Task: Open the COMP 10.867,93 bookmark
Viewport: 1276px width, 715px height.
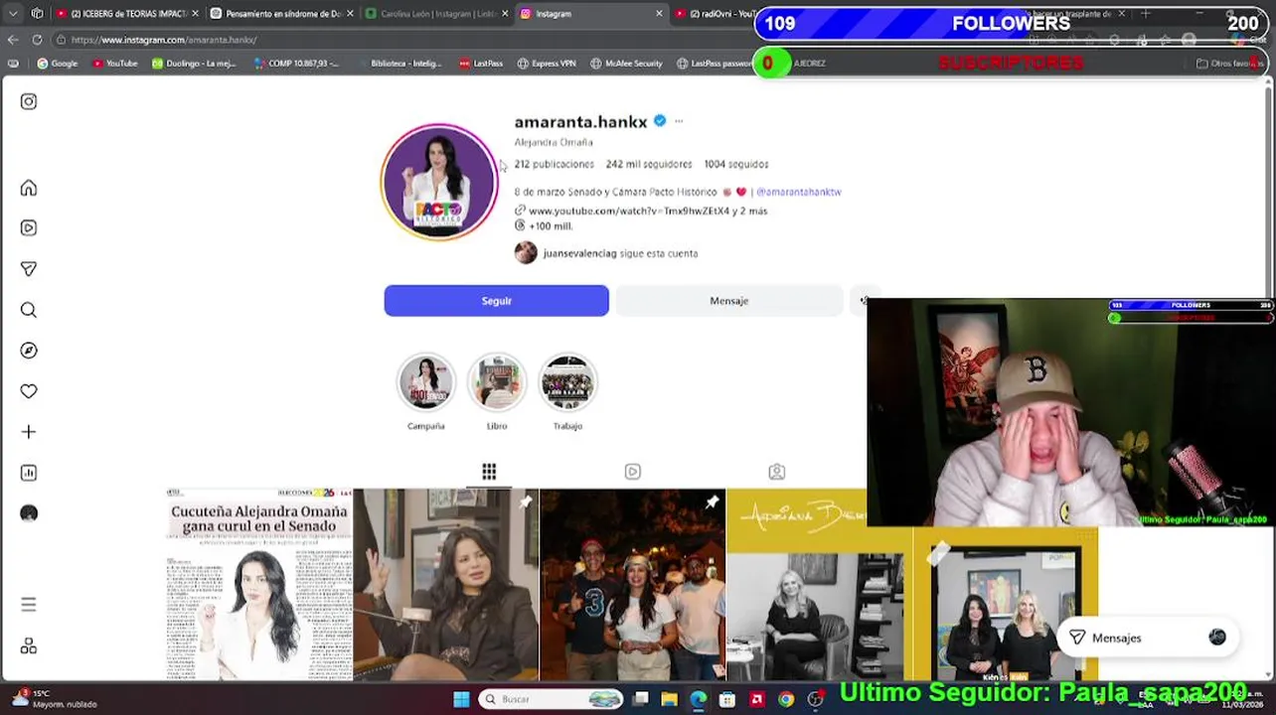Action: click(x=296, y=64)
